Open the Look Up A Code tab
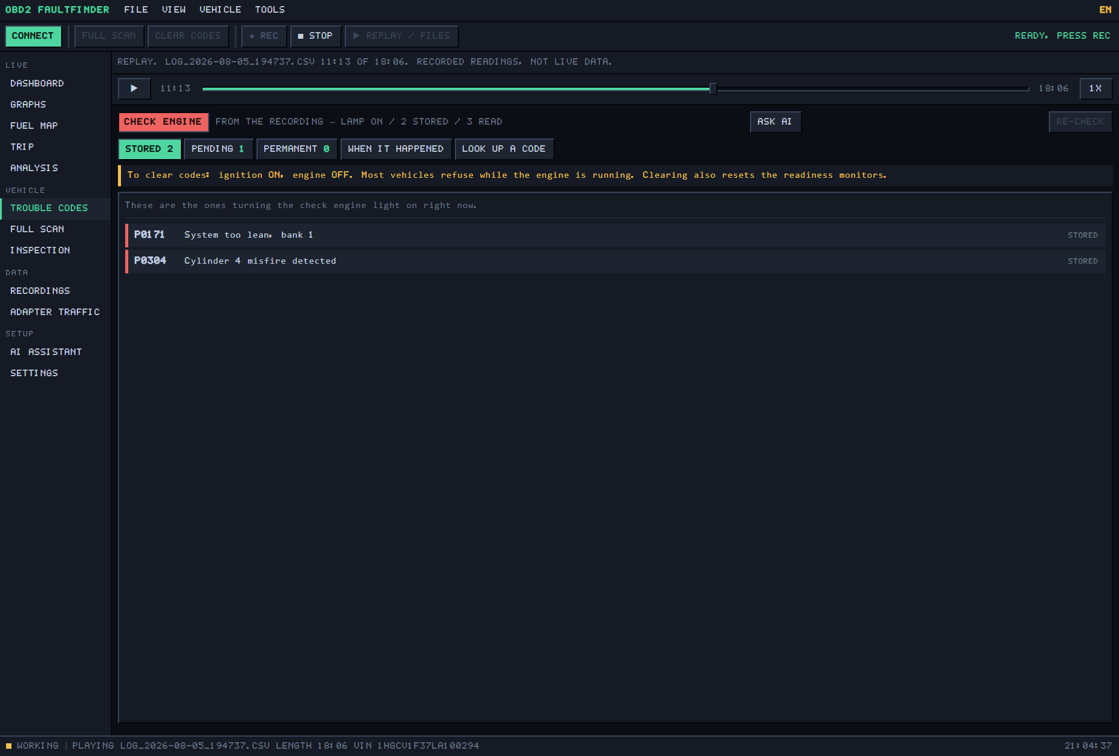 pyautogui.click(x=504, y=149)
